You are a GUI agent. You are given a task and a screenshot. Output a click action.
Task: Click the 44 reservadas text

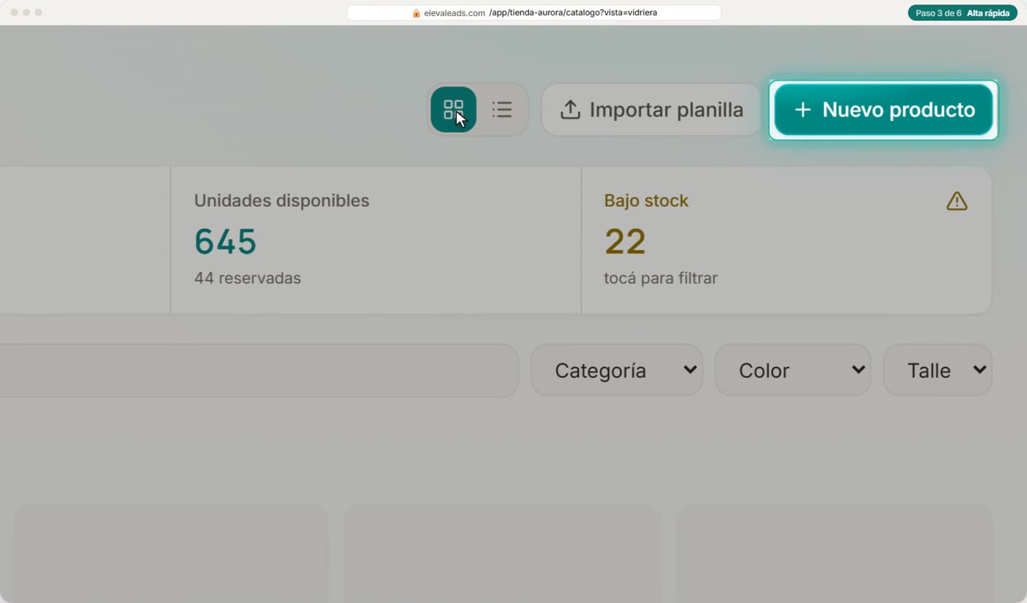tap(247, 278)
